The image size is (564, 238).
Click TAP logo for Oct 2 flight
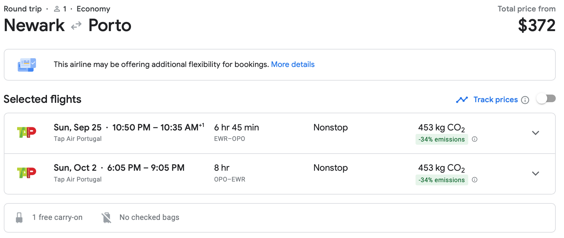point(27,173)
